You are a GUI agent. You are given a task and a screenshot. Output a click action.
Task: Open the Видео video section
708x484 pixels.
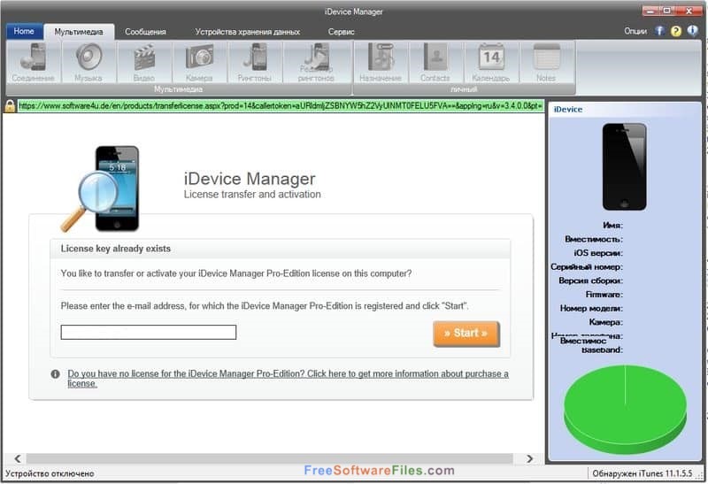tap(144, 62)
